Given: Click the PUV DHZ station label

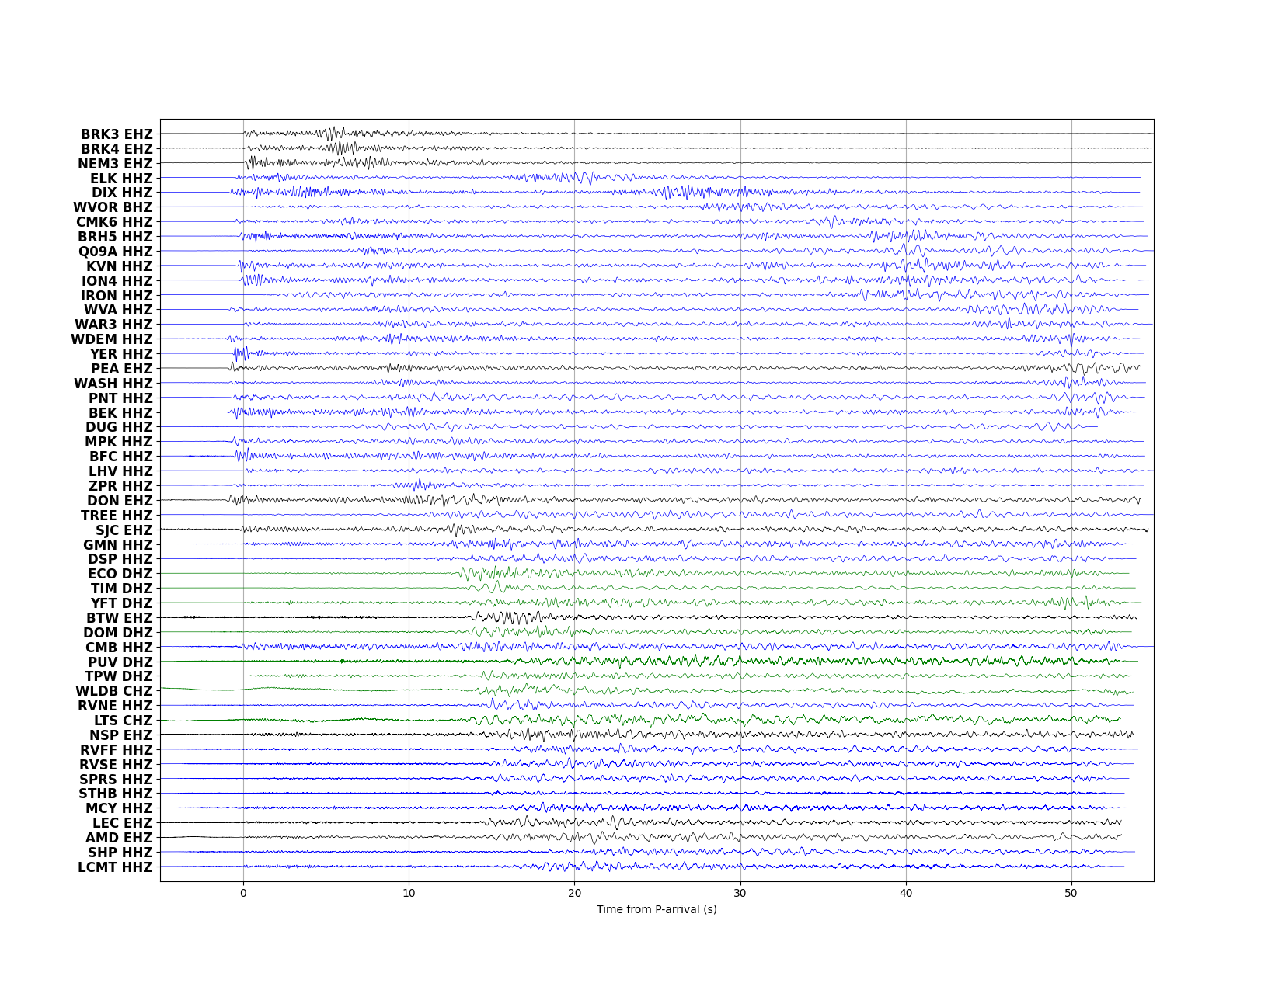Looking at the screenshot, I should (x=120, y=662).
